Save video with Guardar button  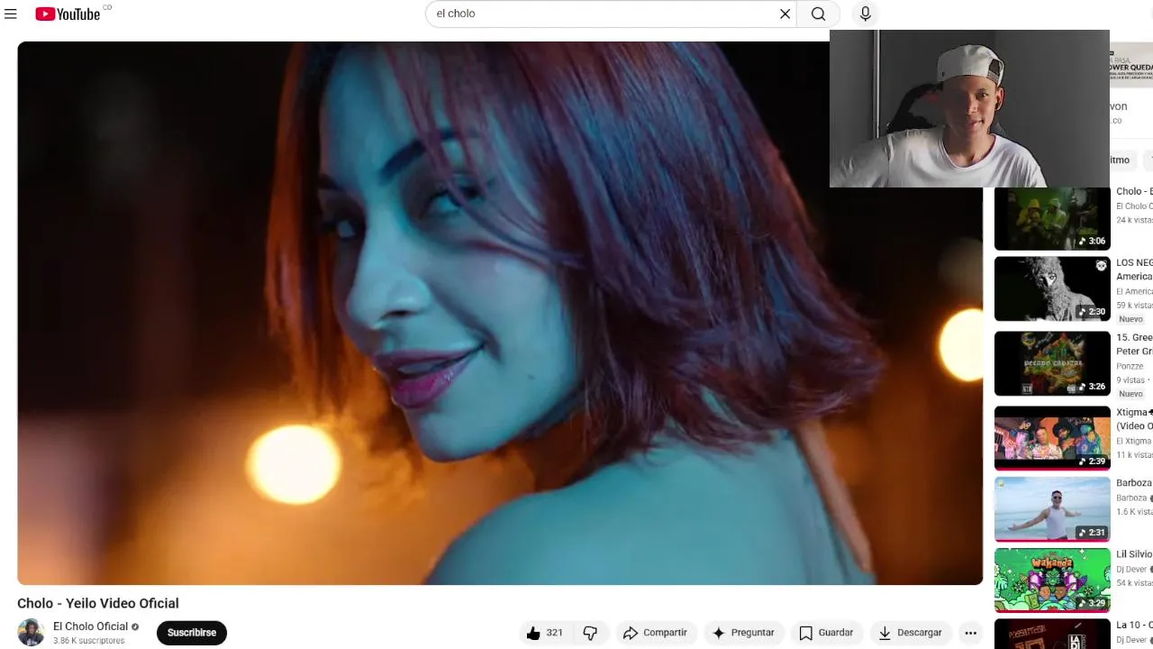(826, 633)
